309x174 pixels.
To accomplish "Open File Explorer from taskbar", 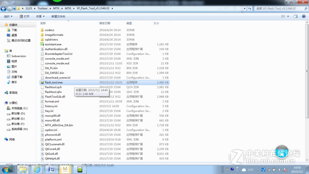I will tap(23, 169).
